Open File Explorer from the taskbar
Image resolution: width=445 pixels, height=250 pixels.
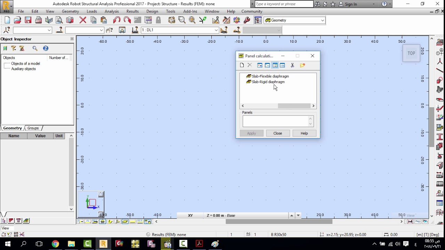71,244
